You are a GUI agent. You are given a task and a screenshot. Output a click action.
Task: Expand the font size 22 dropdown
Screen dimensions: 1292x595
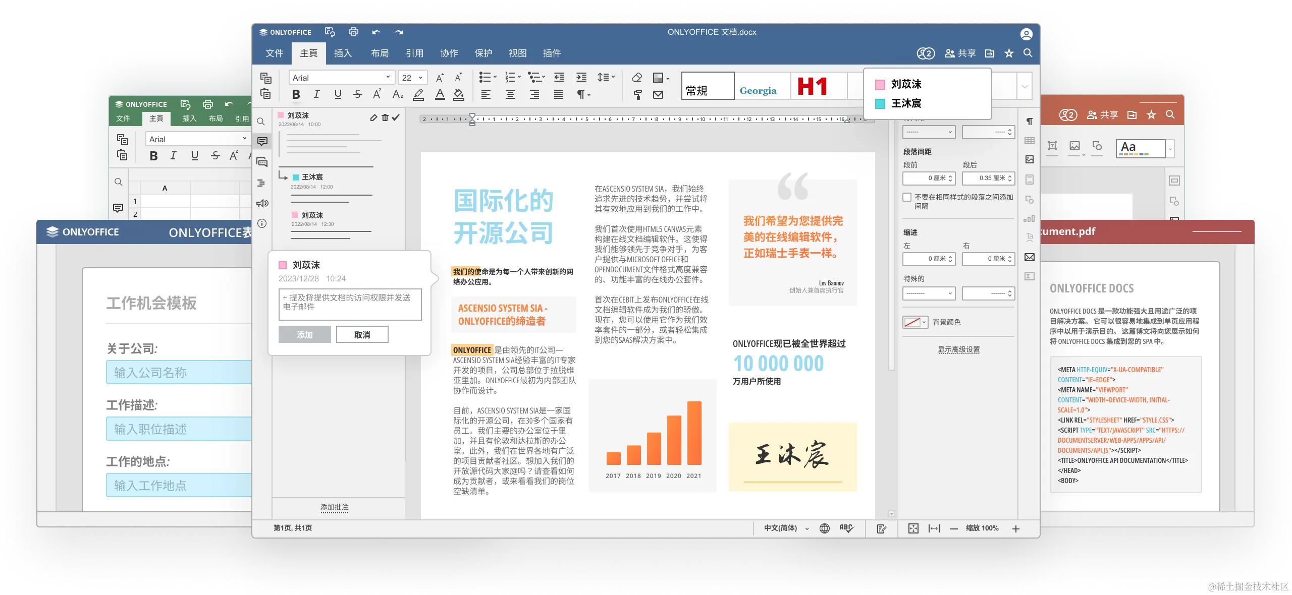click(x=420, y=78)
